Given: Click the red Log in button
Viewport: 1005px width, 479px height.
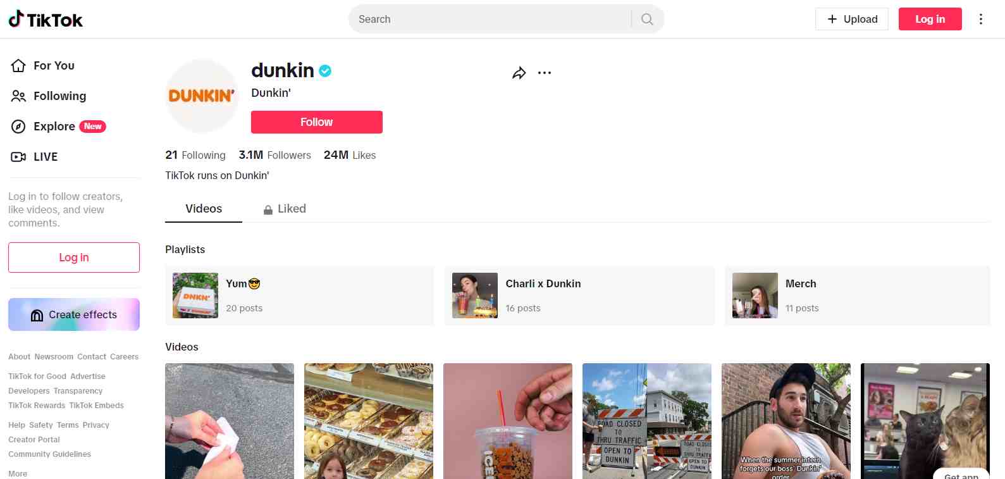Looking at the screenshot, I should [930, 19].
